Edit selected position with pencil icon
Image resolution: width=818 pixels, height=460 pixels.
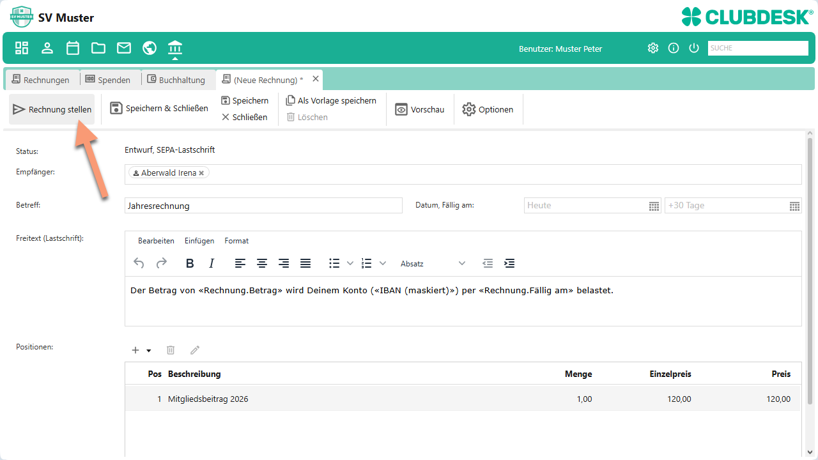tap(195, 350)
